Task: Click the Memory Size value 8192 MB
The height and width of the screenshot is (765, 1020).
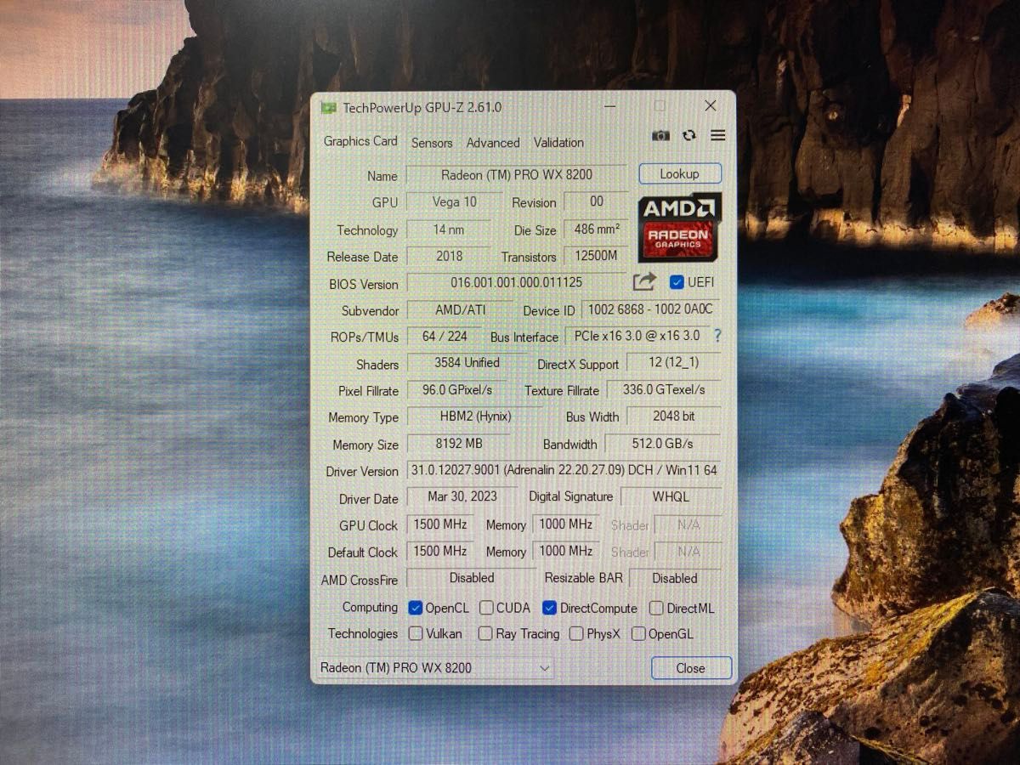Action: tap(458, 444)
